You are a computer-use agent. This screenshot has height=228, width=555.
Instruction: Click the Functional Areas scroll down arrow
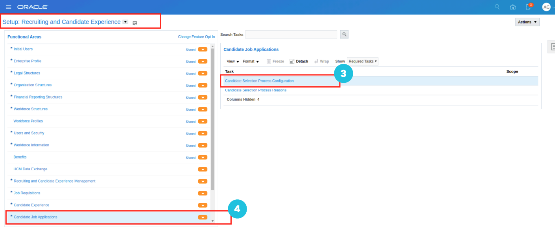pyautogui.click(x=213, y=221)
